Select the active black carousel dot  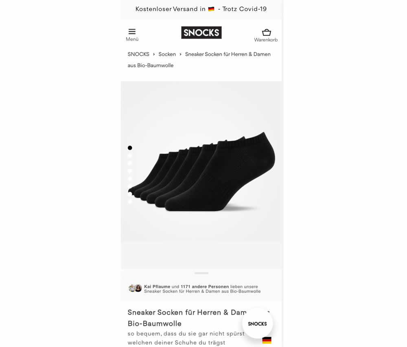130,148
